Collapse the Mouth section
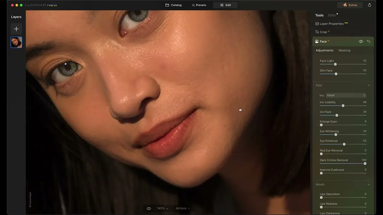 point(369,185)
